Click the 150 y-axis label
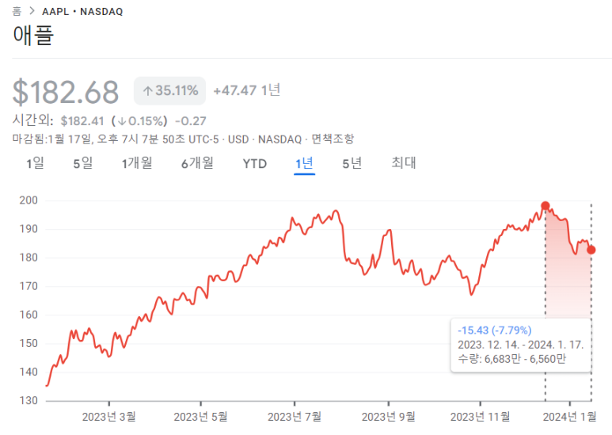The image size is (612, 435). coord(29,344)
